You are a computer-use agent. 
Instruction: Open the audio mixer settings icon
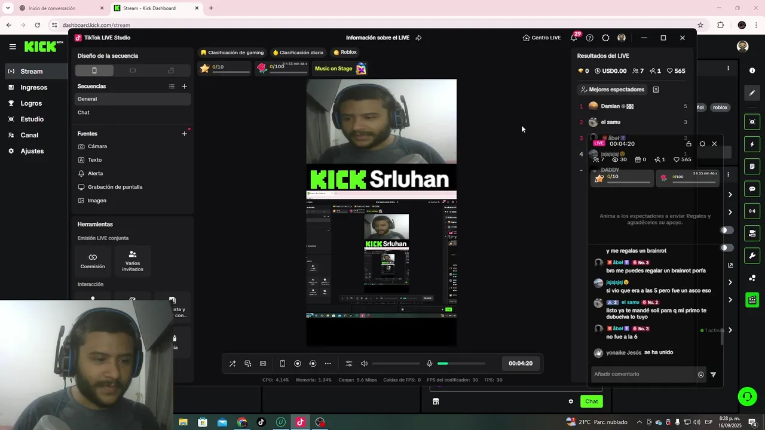pyautogui.click(x=349, y=364)
